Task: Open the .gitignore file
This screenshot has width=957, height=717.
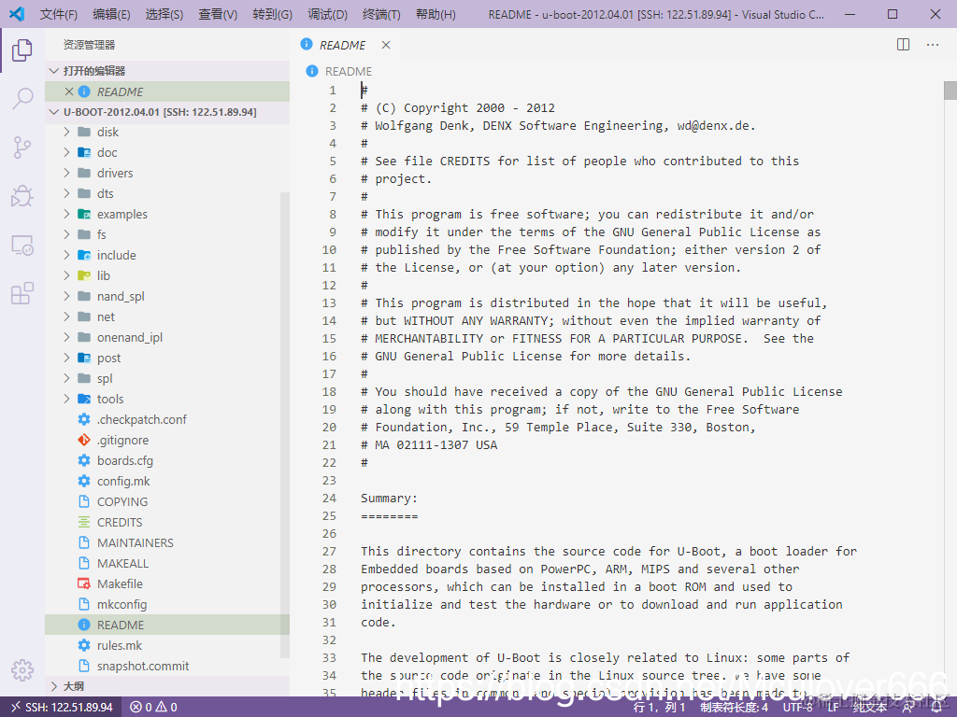Action: 122,441
